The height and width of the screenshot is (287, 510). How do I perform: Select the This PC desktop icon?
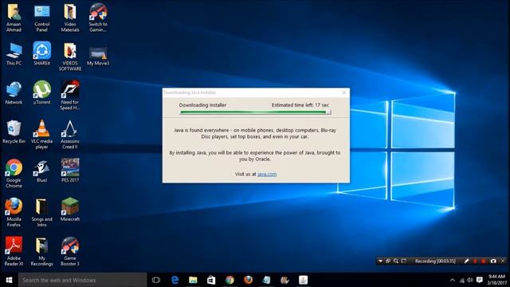[14, 54]
